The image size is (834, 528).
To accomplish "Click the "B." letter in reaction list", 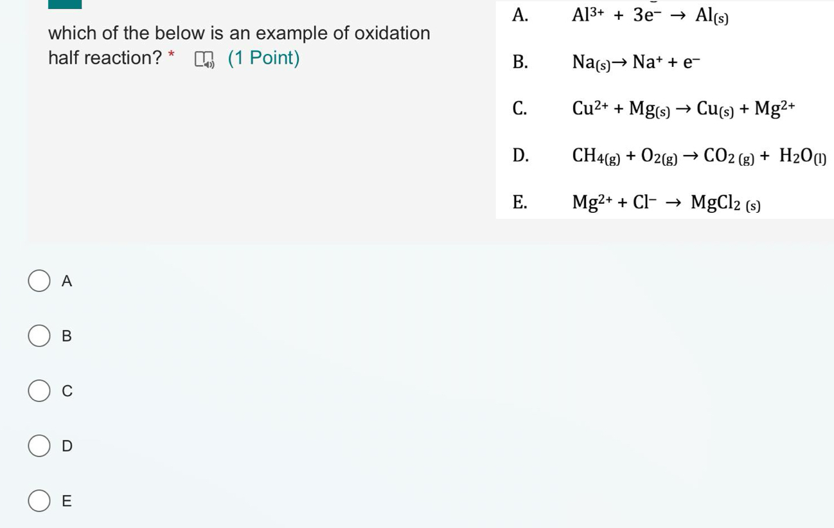I will tap(520, 62).
